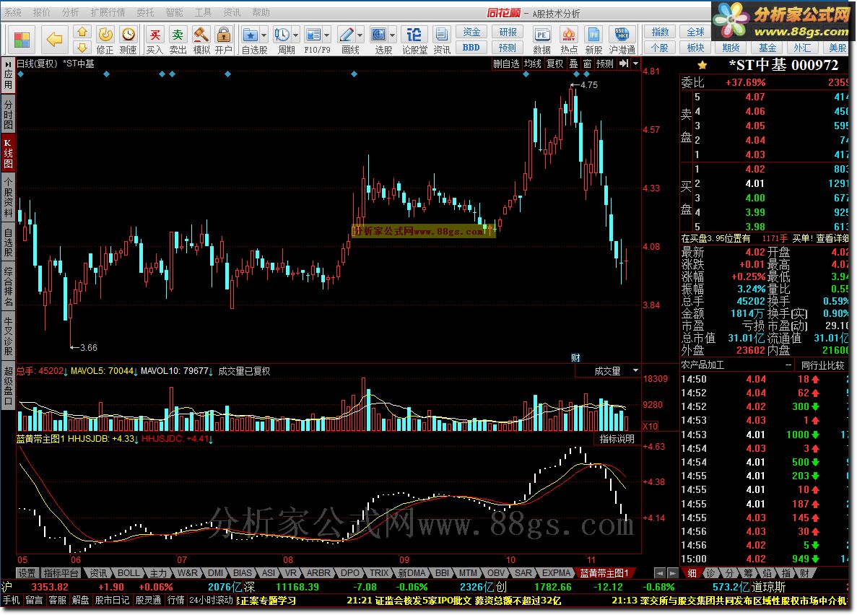Click the yellow up arrow icon
The width and height of the screenshot is (857, 615).
(x=82, y=32)
